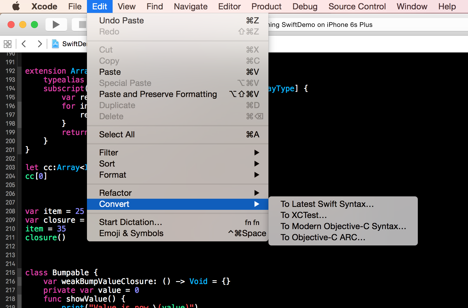Expand the Filter submenu arrow
This screenshot has width=468, height=308.
tap(257, 153)
